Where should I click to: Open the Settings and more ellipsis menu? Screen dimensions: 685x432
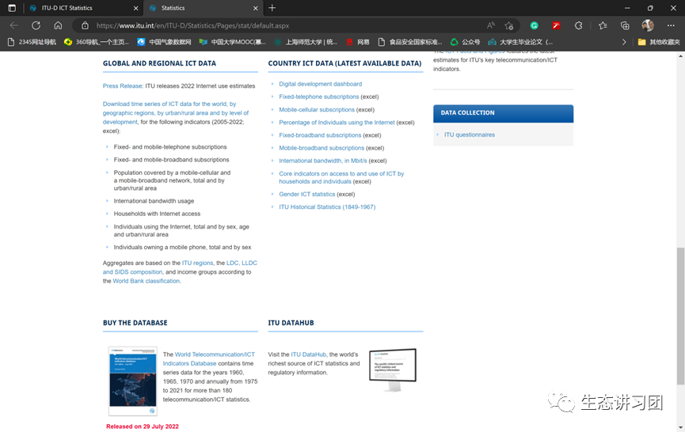[x=671, y=26]
